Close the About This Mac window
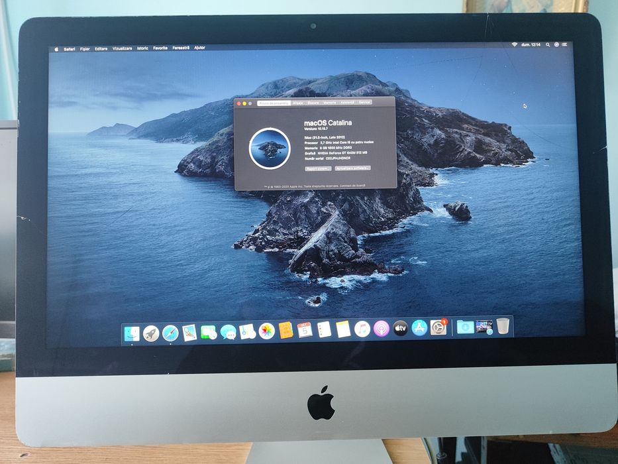The image size is (618, 464). click(x=239, y=104)
